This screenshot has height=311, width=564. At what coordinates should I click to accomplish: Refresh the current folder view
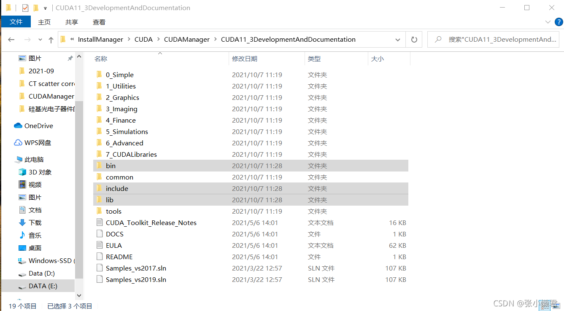pyautogui.click(x=414, y=40)
